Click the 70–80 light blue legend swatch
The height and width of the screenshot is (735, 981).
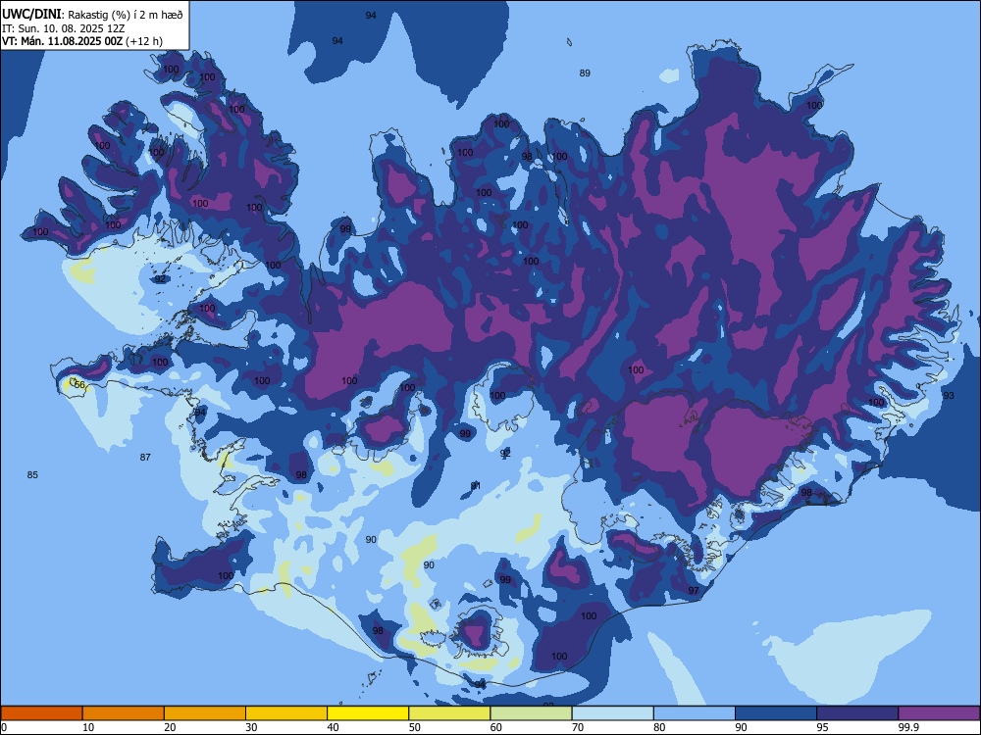pyautogui.click(x=612, y=713)
